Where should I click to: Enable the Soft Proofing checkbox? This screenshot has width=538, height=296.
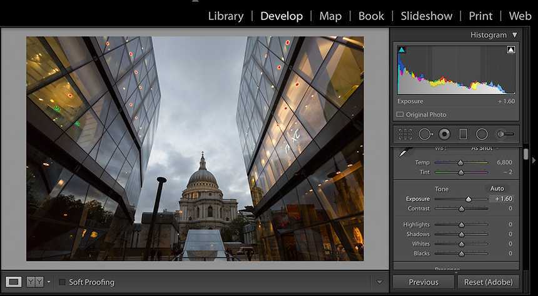coord(62,282)
